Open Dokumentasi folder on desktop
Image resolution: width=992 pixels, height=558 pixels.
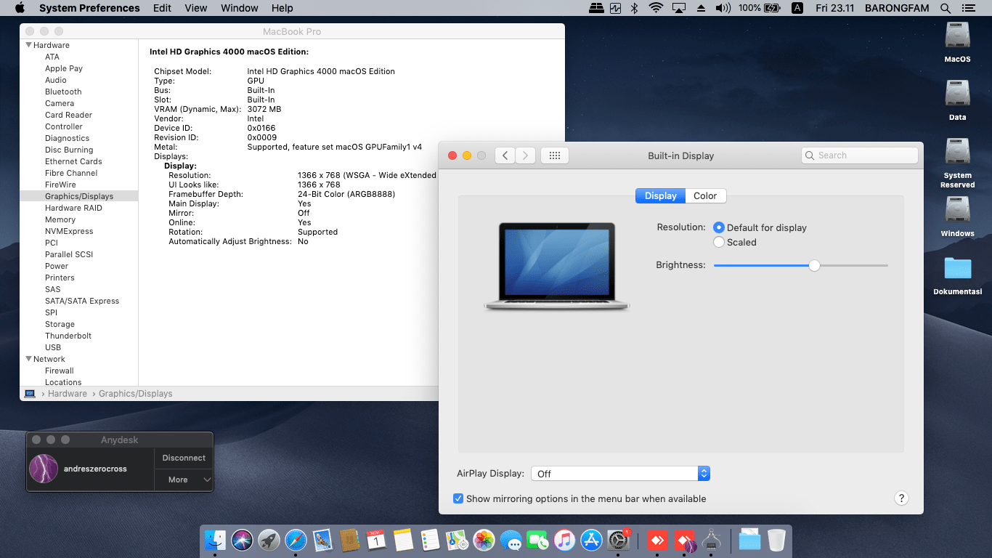pos(958,275)
